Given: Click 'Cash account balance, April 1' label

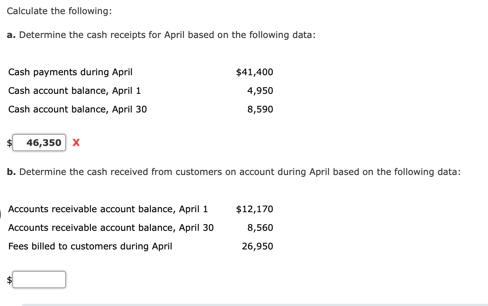Looking at the screenshot, I should coord(75,91).
